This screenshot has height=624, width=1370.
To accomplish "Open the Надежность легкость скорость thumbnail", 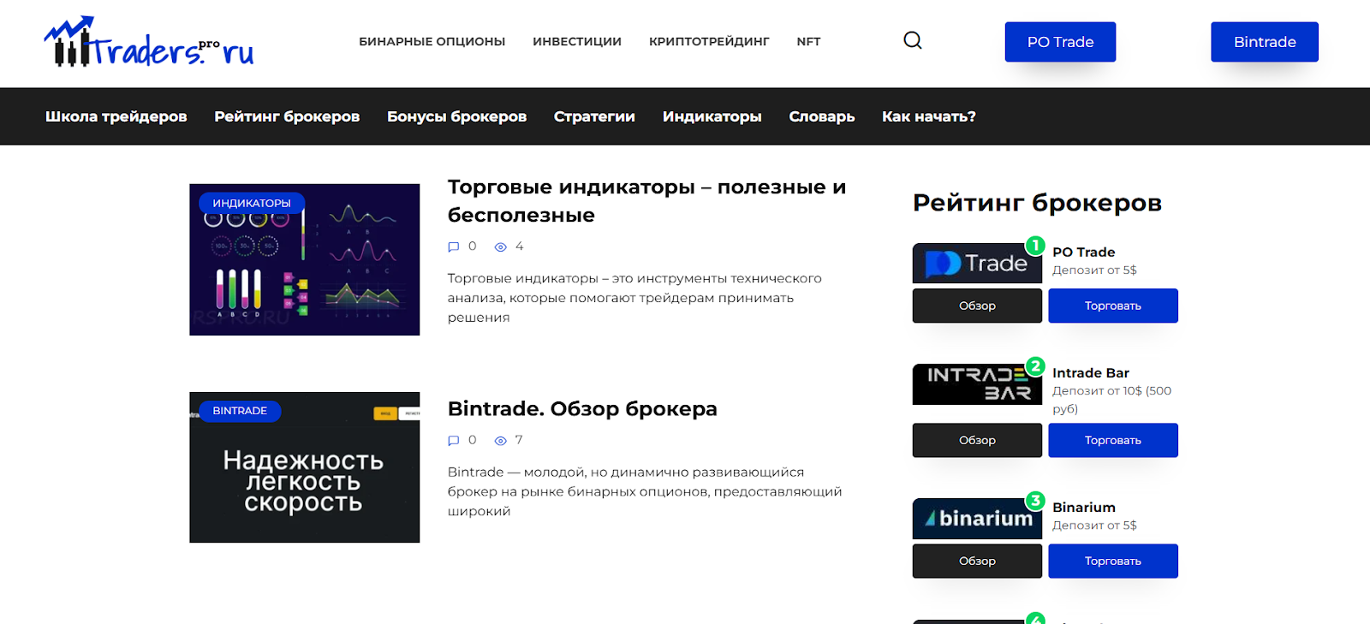I will (x=304, y=467).
